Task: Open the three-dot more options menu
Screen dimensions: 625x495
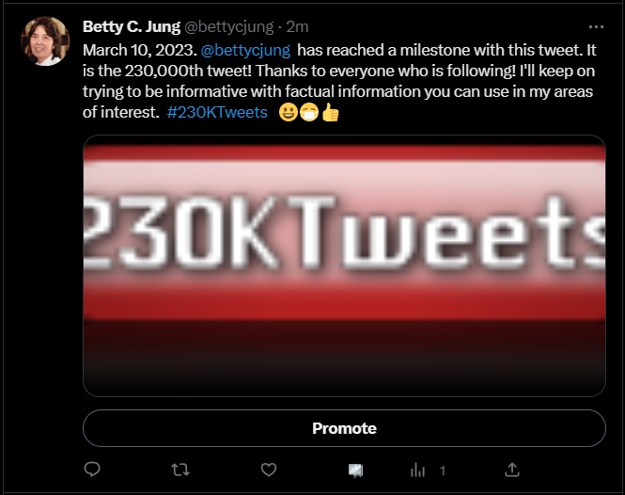Action: (x=596, y=26)
